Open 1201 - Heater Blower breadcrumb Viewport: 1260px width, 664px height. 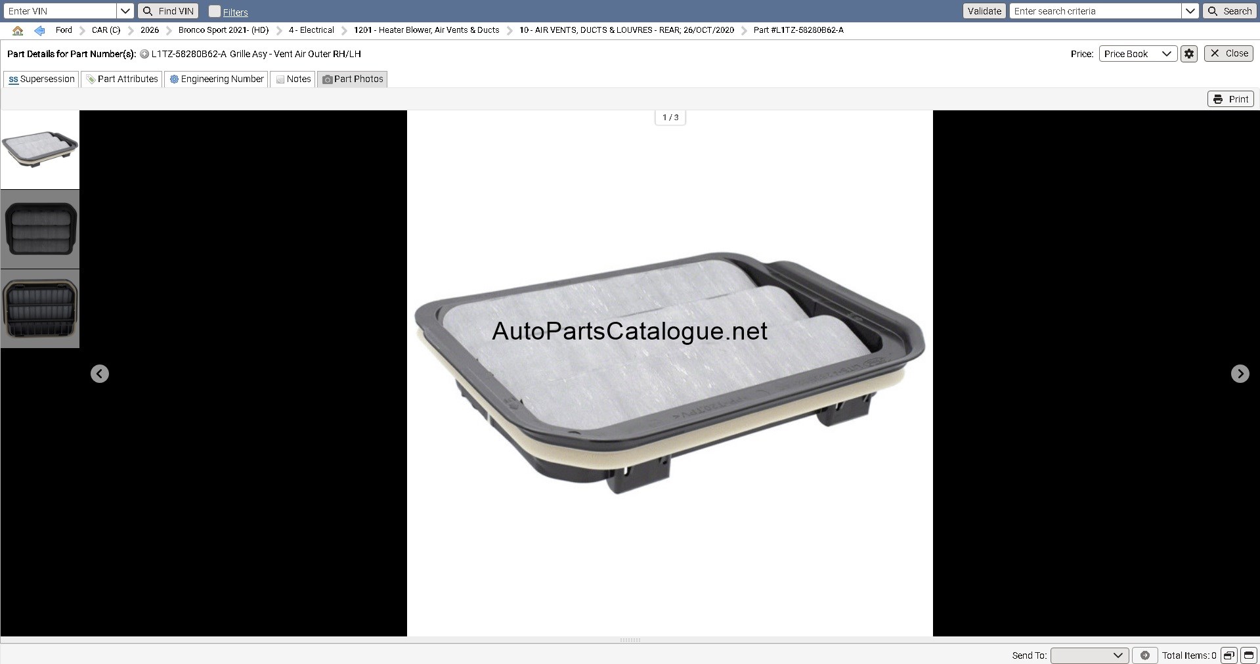(x=426, y=30)
